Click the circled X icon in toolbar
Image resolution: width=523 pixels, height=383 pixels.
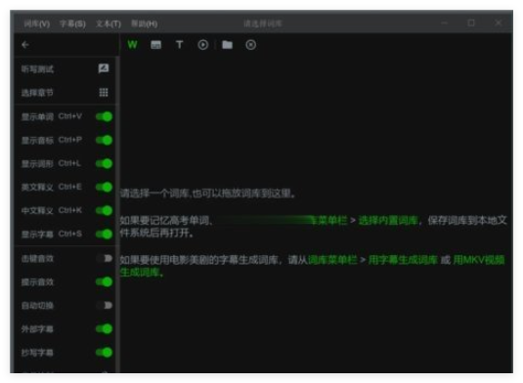tap(251, 45)
